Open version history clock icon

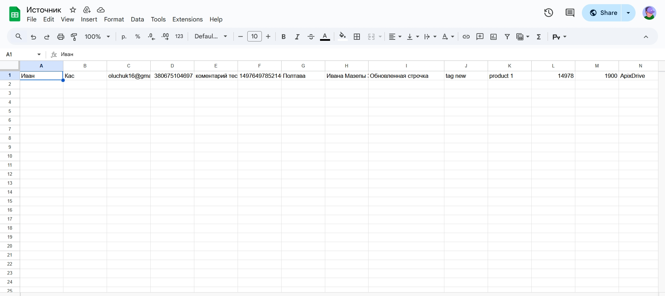[x=549, y=13]
